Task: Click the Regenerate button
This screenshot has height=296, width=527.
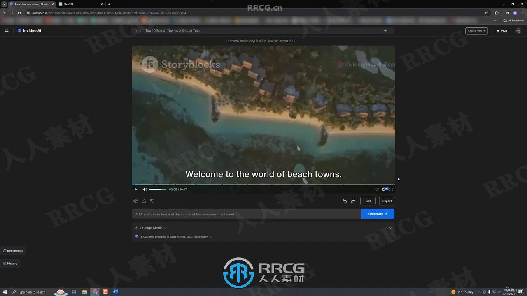Action: [x=13, y=251]
